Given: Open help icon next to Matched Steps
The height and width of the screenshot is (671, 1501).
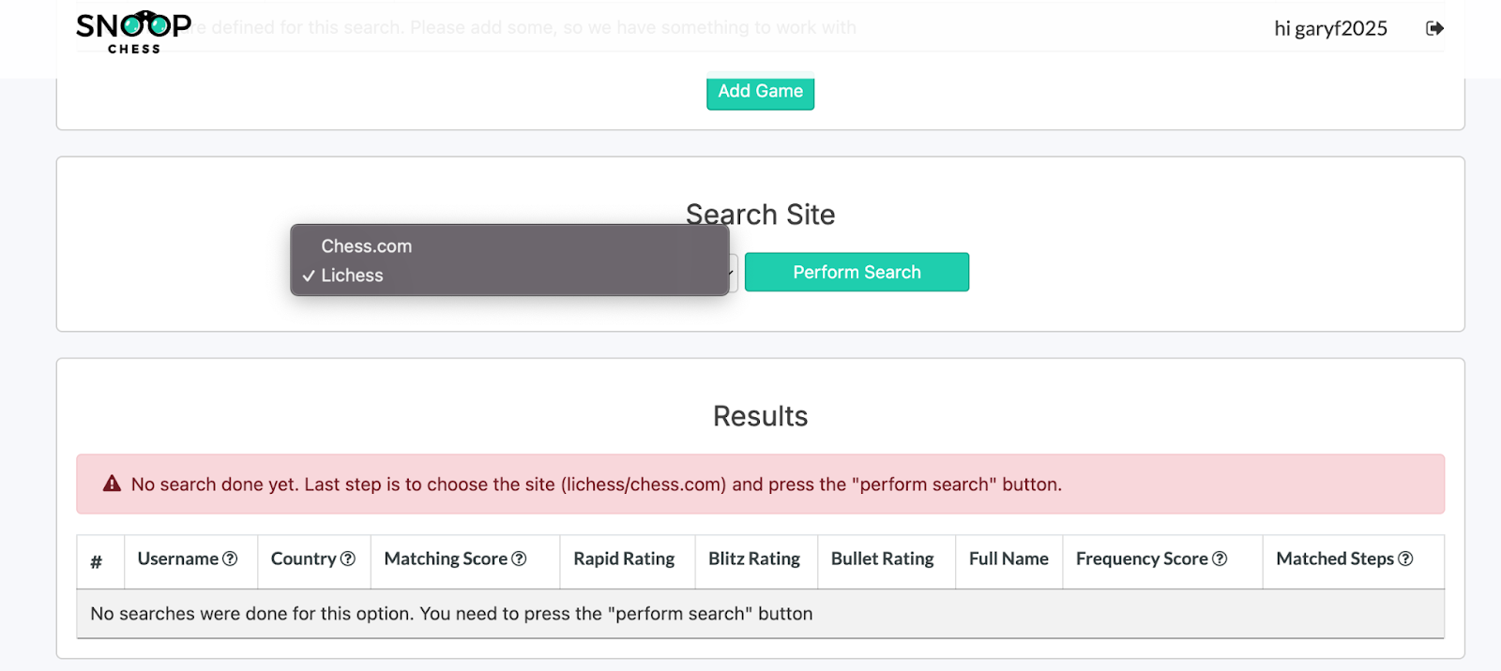Looking at the screenshot, I should point(1405,559).
